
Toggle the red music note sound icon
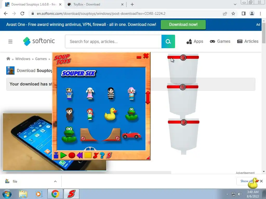[96, 155]
